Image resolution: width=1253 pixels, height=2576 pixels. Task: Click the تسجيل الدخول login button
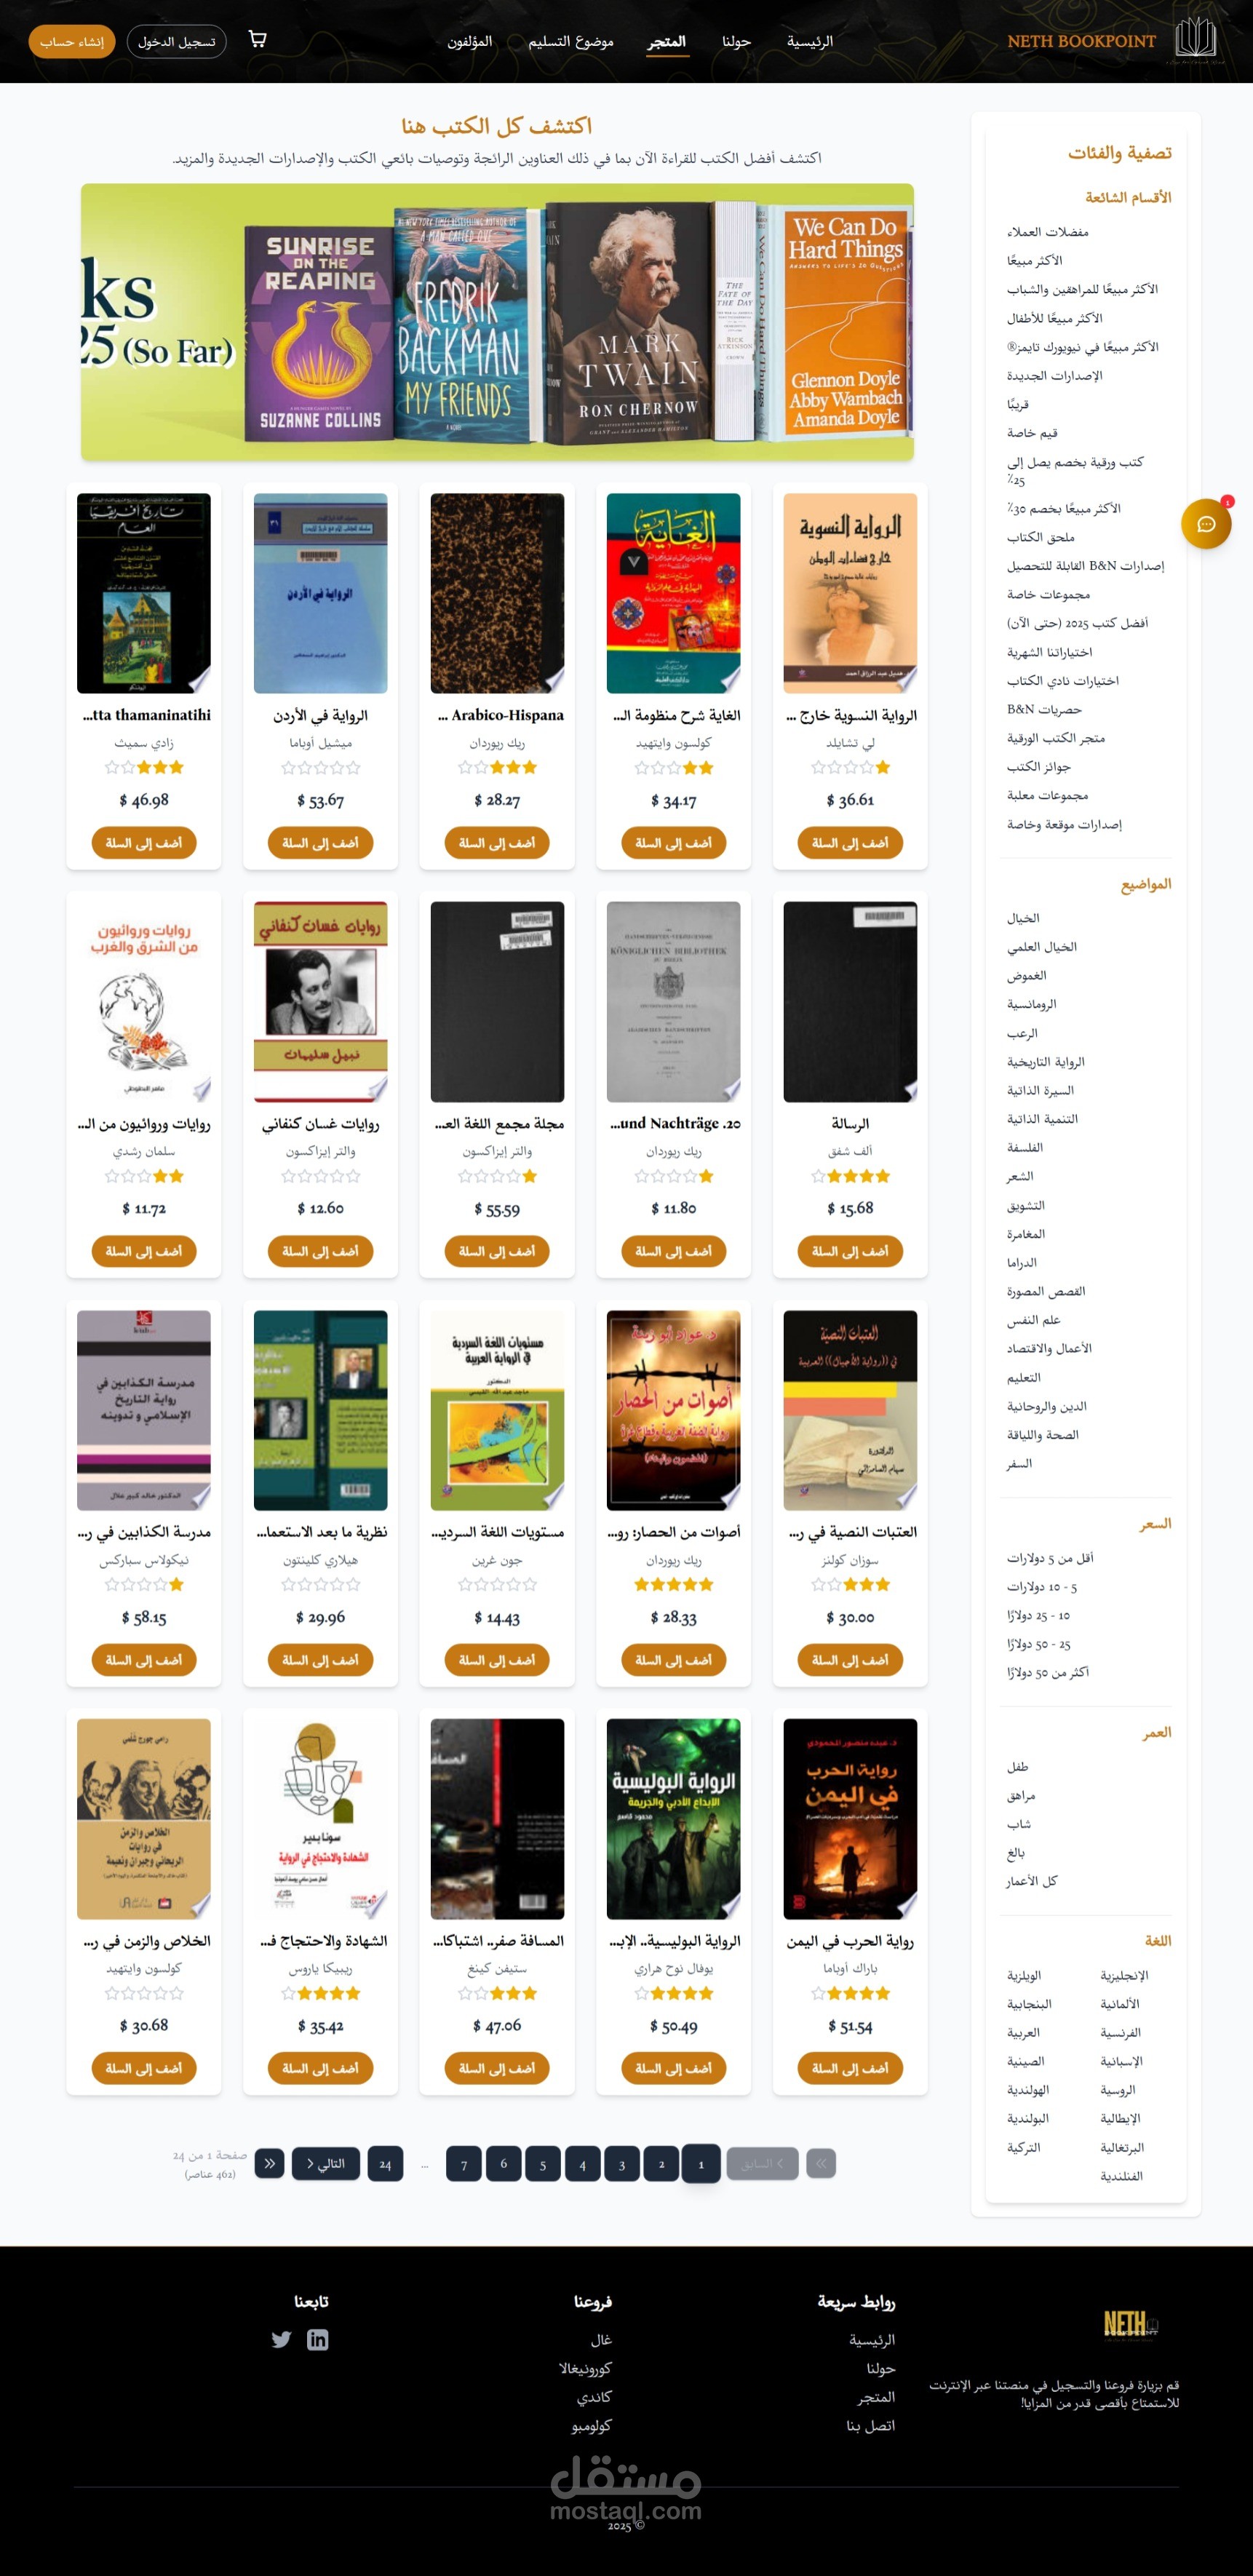point(176,41)
